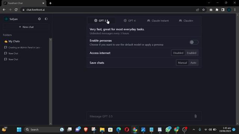Set Save chats to Auto

tap(193, 63)
